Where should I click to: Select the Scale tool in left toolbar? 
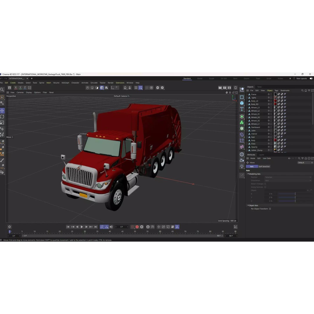(x=2, y=123)
